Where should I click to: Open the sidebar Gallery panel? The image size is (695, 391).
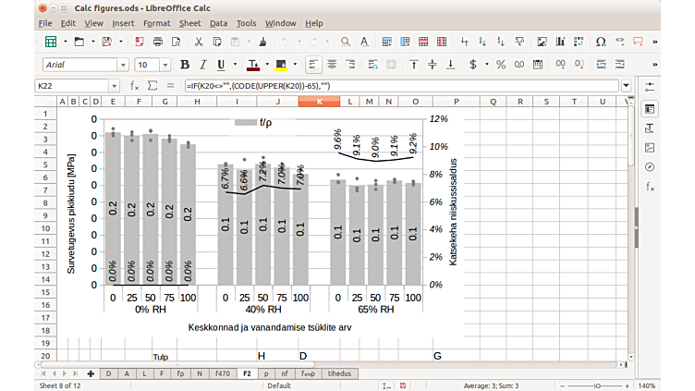[x=650, y=148]
